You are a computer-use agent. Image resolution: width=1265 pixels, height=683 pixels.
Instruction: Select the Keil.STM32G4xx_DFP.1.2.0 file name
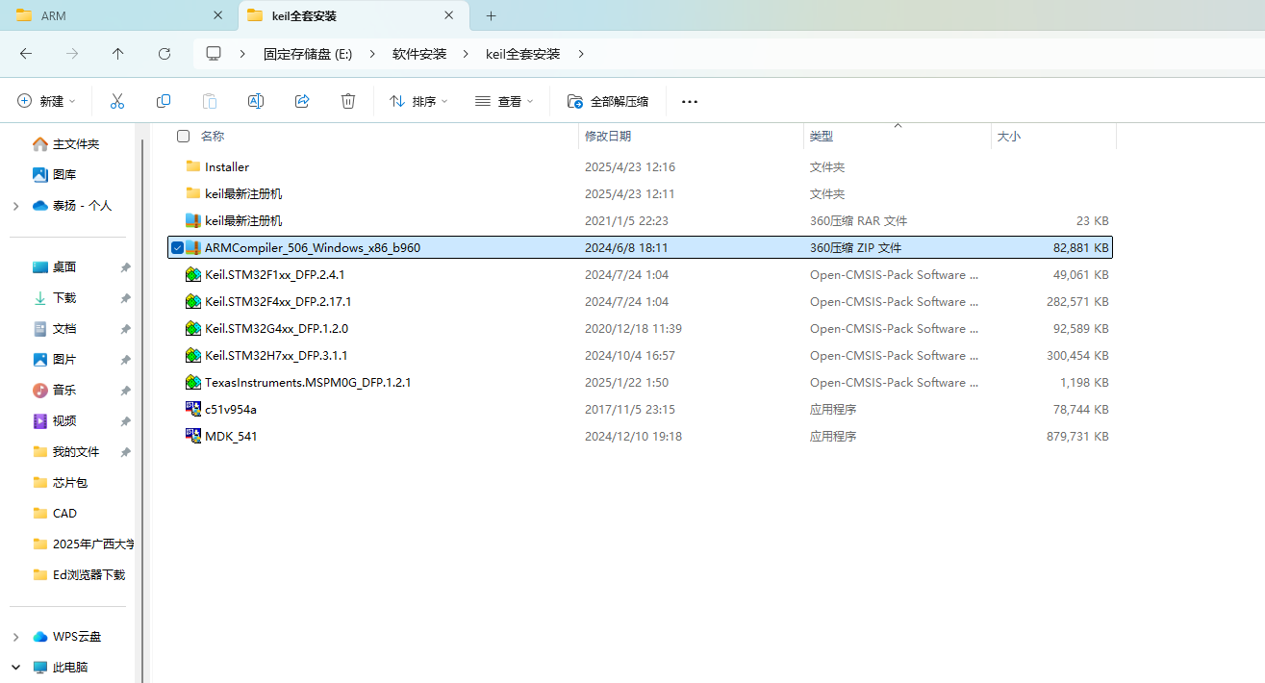click(276, 328)
